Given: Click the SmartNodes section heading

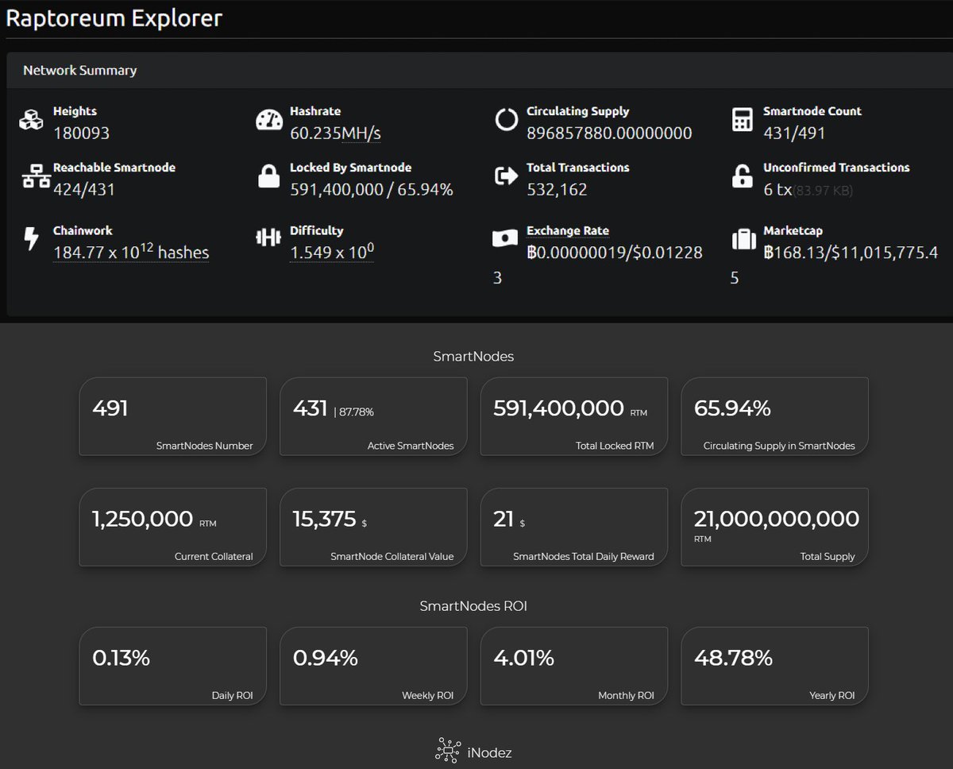Looking at the screenshot, I should click(473, 357).
